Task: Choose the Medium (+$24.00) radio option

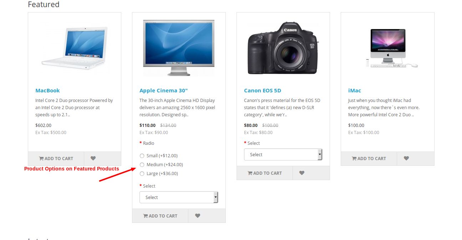Action: pos(142,165)
